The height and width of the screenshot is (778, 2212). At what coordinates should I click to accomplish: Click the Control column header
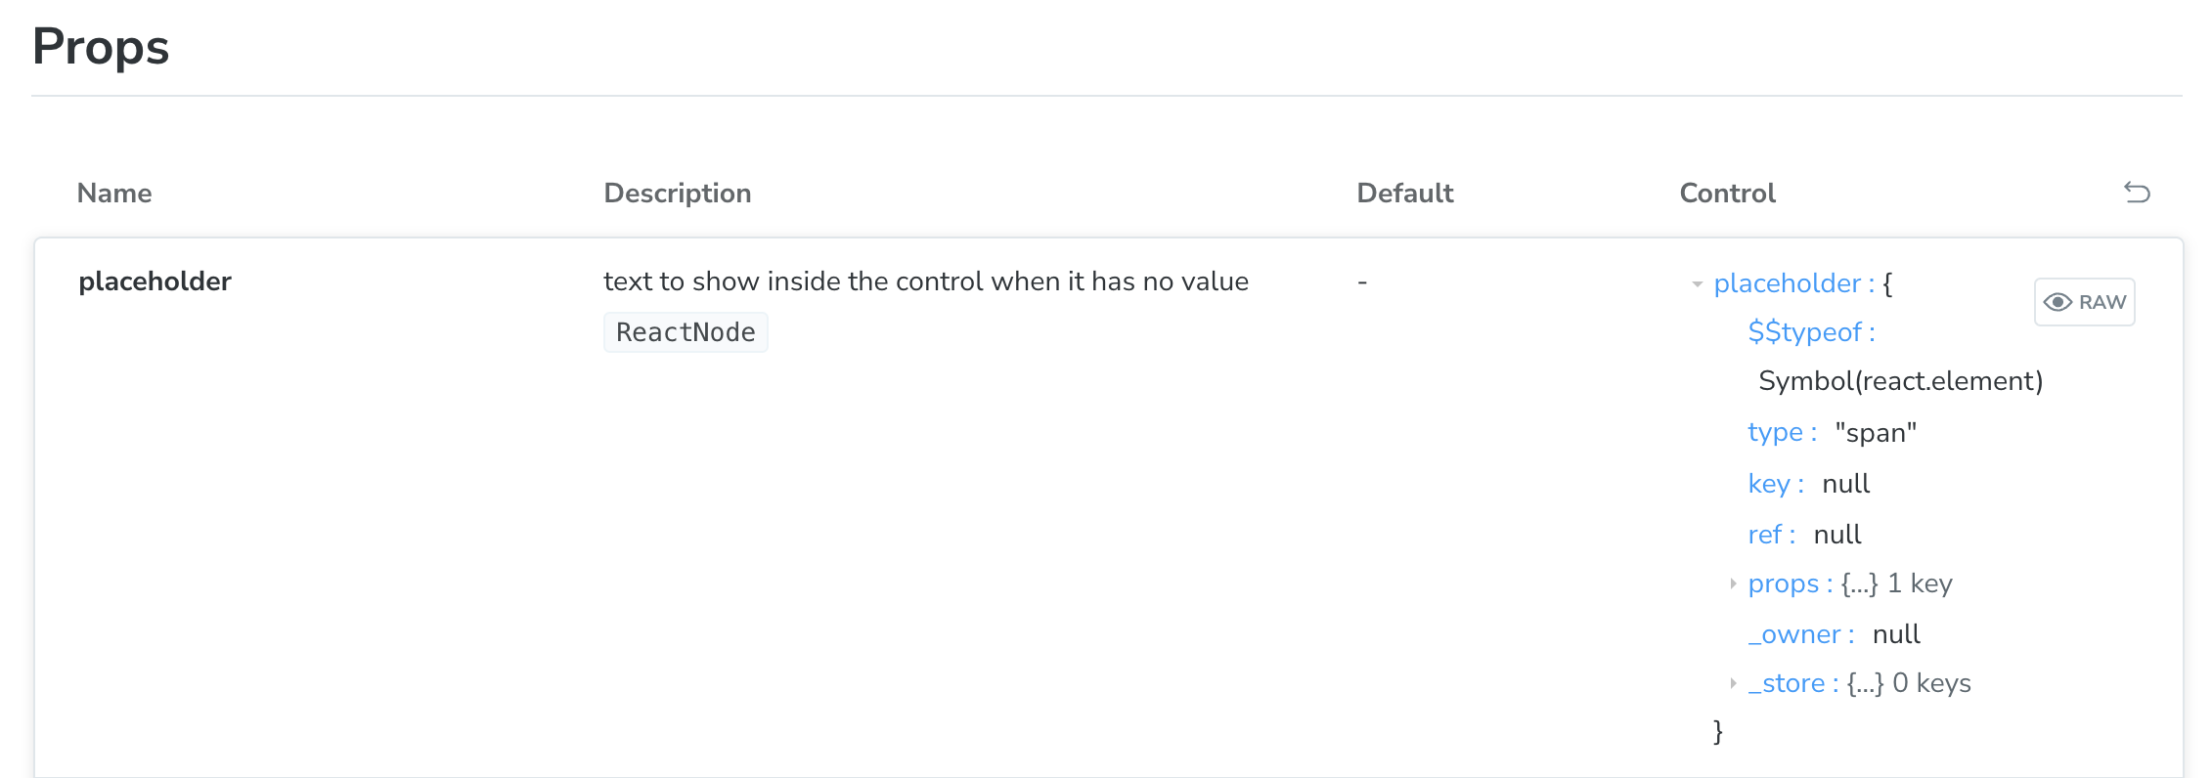(1726, 193)
